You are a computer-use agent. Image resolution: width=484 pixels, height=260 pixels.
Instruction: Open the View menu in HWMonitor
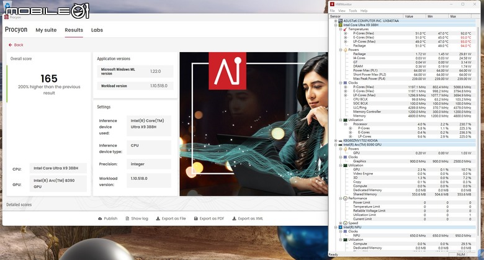click(x=343, y=11)
